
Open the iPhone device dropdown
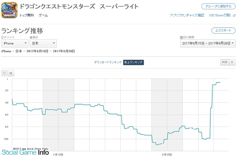[x=15, y=43]
